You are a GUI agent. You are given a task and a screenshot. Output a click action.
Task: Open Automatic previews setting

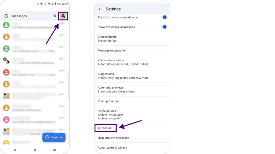[132, 89]
